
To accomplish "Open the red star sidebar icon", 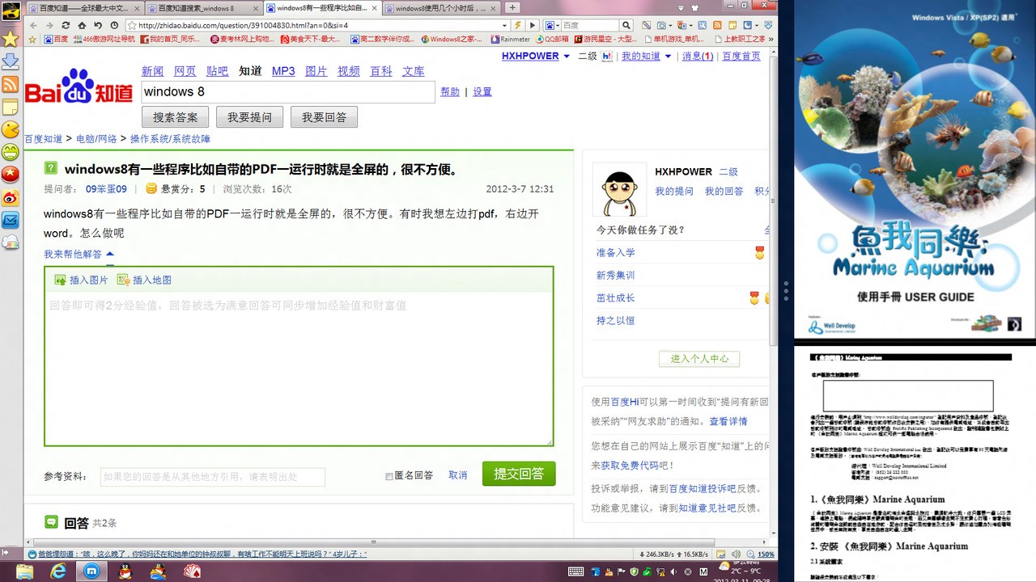I will coord(11,175).
